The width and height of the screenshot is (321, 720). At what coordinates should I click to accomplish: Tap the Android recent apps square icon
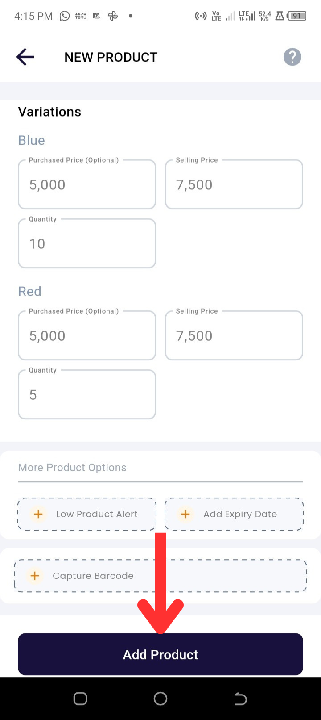(x=80, y=699)
